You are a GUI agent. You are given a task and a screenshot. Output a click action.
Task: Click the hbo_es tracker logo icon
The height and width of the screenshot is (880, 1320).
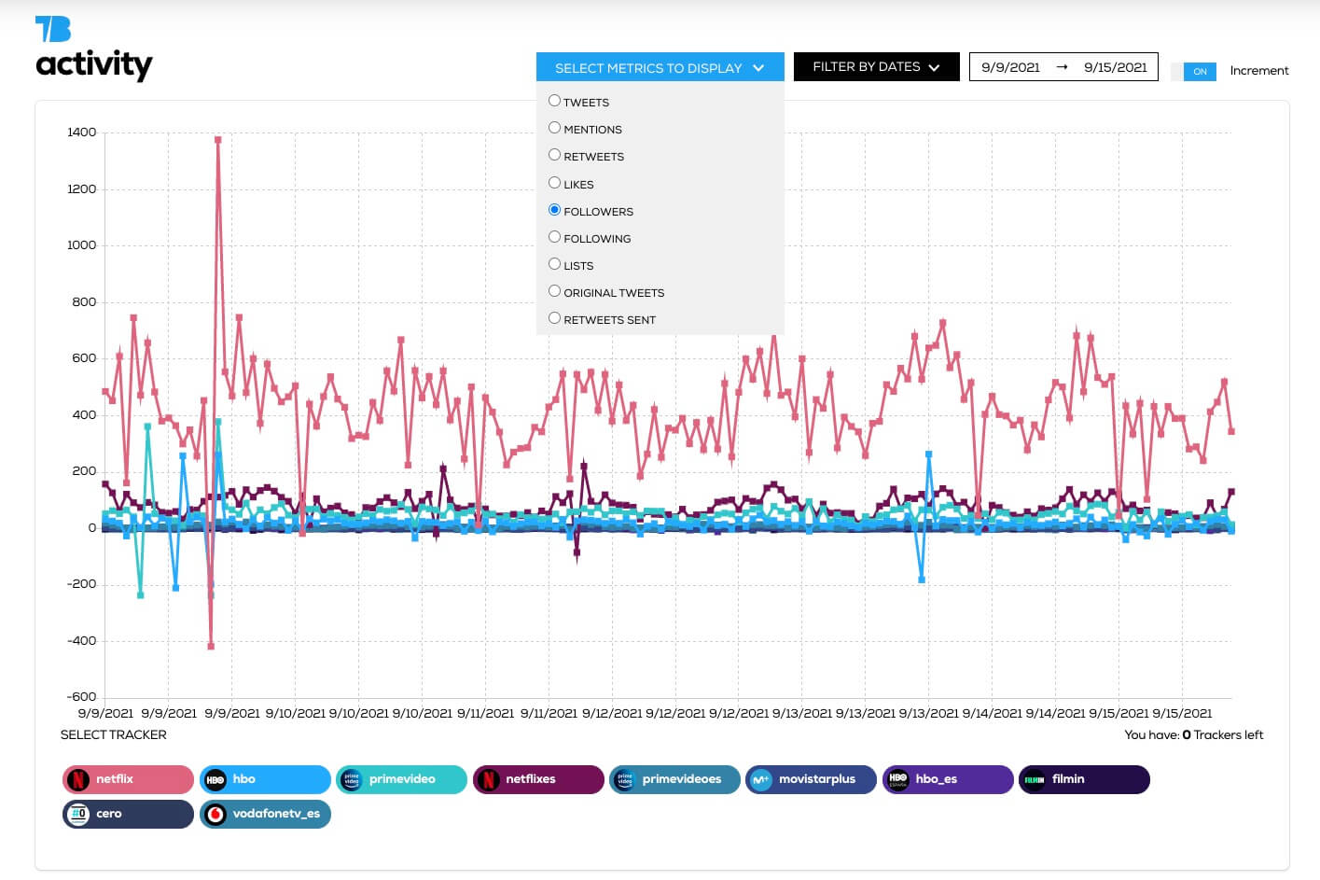coord(898,779)
